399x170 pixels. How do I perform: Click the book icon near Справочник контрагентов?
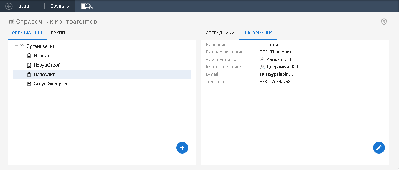[12, 22]
